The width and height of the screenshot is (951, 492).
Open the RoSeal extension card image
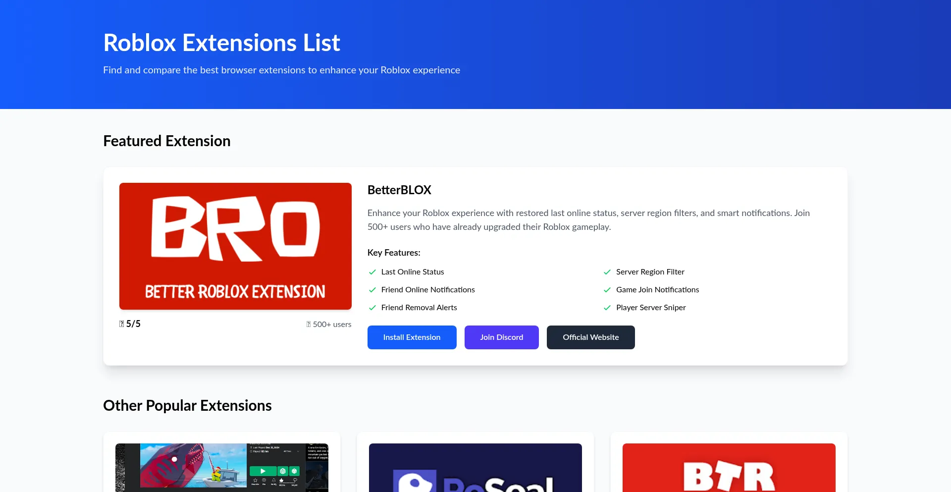click(x=475, y=468)
